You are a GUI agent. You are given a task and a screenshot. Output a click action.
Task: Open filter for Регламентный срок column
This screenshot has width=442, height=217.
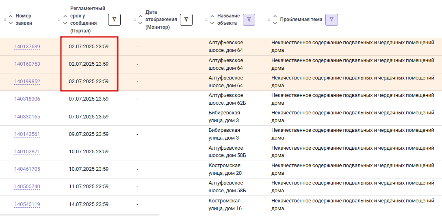[114, 19]
